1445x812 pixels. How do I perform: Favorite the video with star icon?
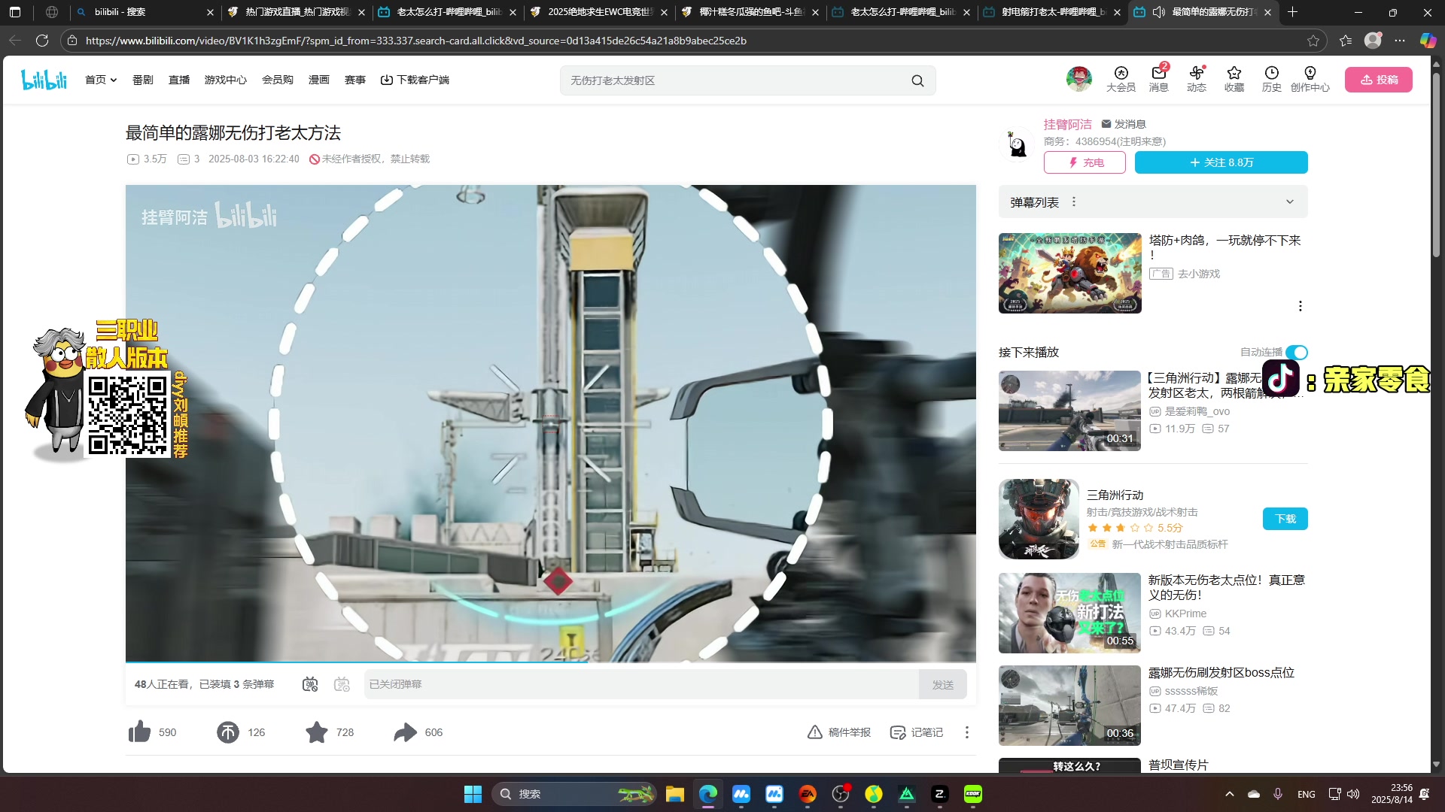click(x=317, y=732)
